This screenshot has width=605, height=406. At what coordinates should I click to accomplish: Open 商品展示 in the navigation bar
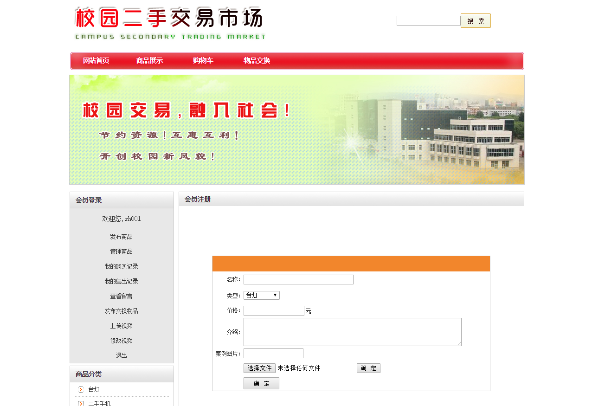[x=149, y=61]
